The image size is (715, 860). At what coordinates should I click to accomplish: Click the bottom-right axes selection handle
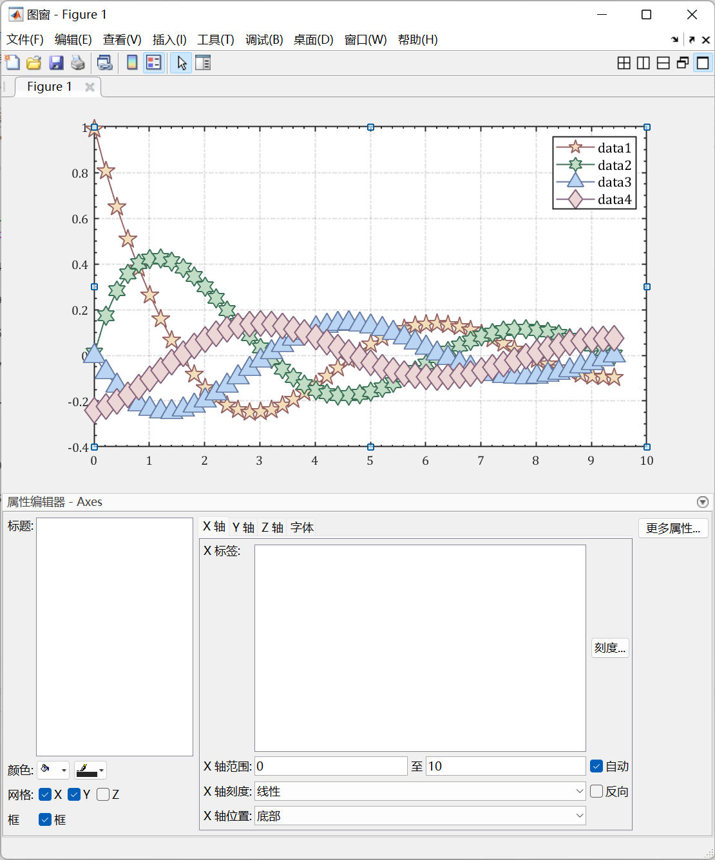click(647, 447)
